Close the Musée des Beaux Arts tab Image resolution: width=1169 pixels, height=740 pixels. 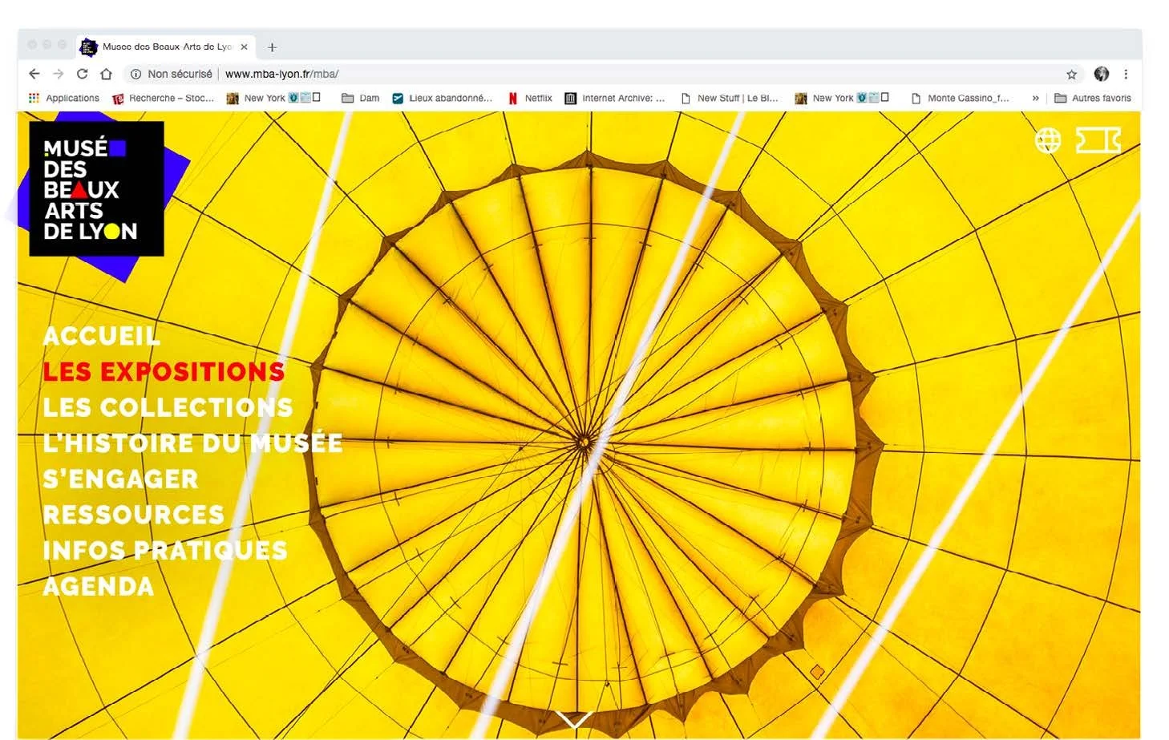244,47
